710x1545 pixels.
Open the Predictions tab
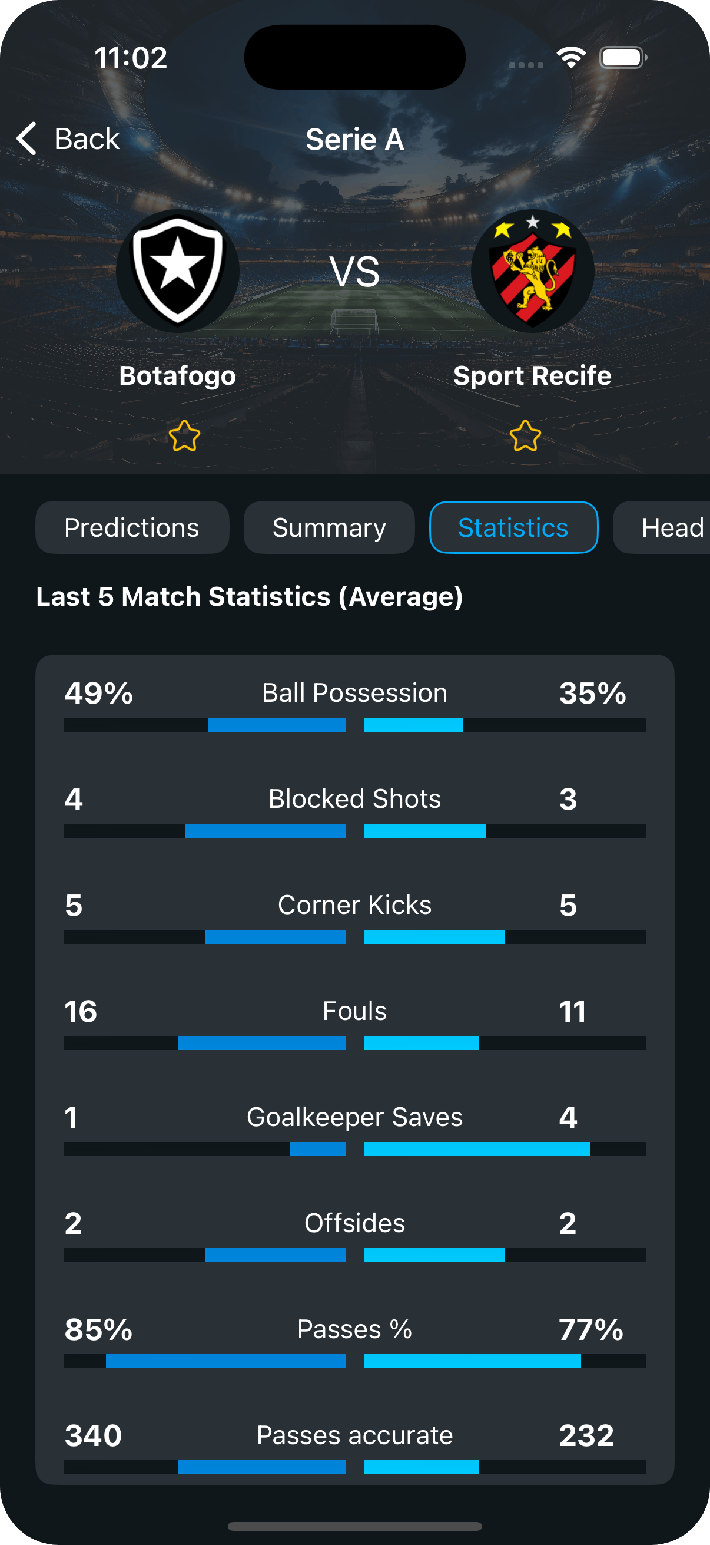tap(132, 527)
